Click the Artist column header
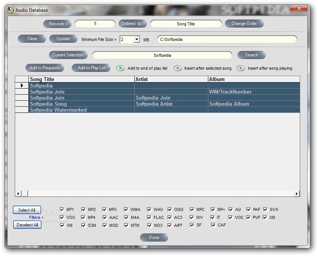 [172, 79]
